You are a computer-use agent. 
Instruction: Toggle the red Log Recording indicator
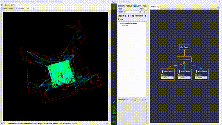pyautogui.click(x=145, y=16)
